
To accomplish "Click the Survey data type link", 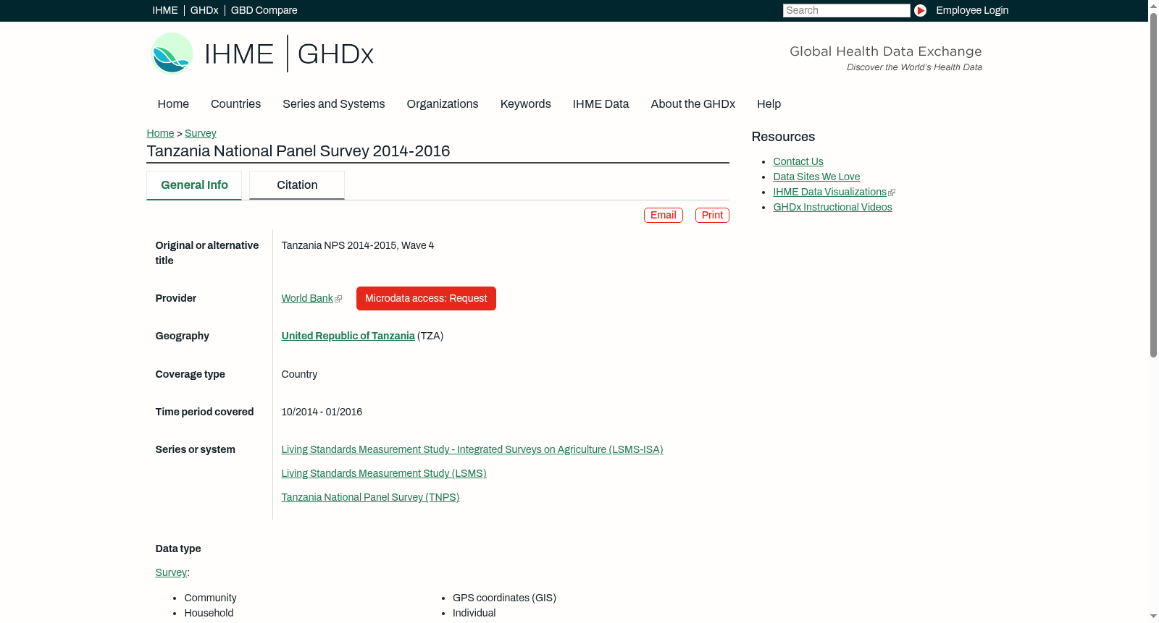I will point(171,572).
